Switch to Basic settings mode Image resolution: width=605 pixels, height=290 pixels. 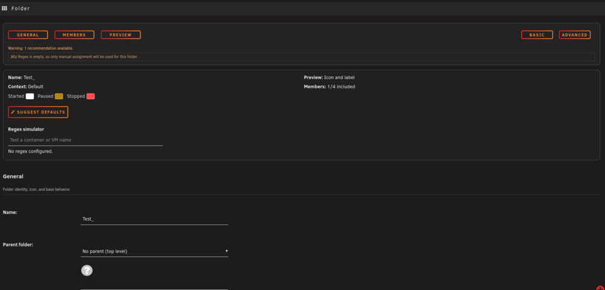tap(537, 34)
